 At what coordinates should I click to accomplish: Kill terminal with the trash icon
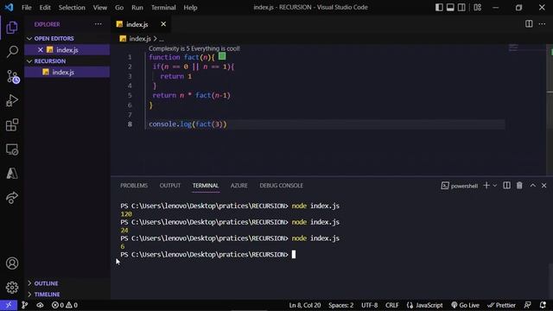coord(519,186)
